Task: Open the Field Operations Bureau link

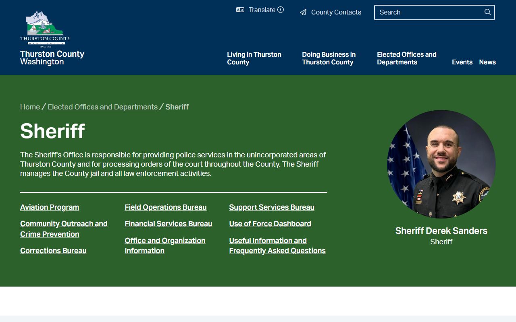Action: [x=165, y=207]
